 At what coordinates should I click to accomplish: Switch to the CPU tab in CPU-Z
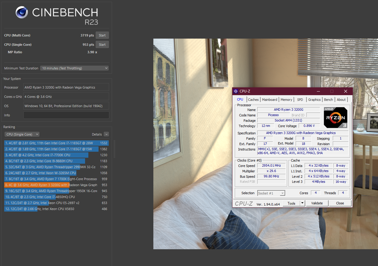240,99
